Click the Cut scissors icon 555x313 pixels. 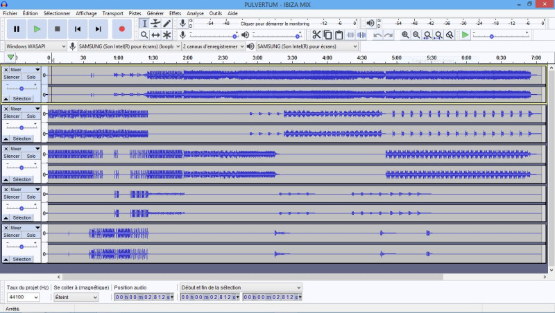click(316, 35)
